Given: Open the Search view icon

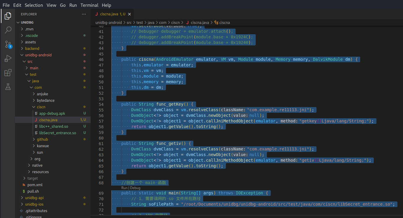Looking at the screenshot, I should click(8, 30).
